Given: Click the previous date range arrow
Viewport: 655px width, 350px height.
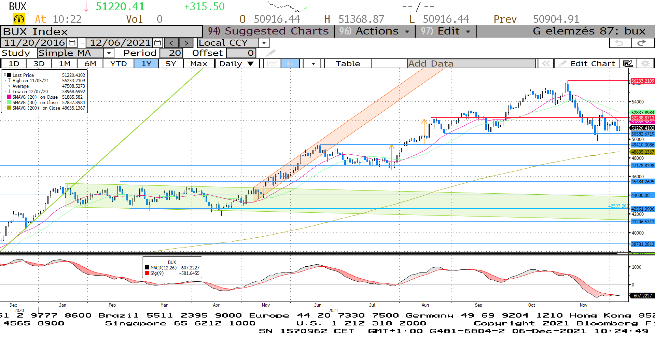Looking at the screenshot, I should click(x=171, y=43).
